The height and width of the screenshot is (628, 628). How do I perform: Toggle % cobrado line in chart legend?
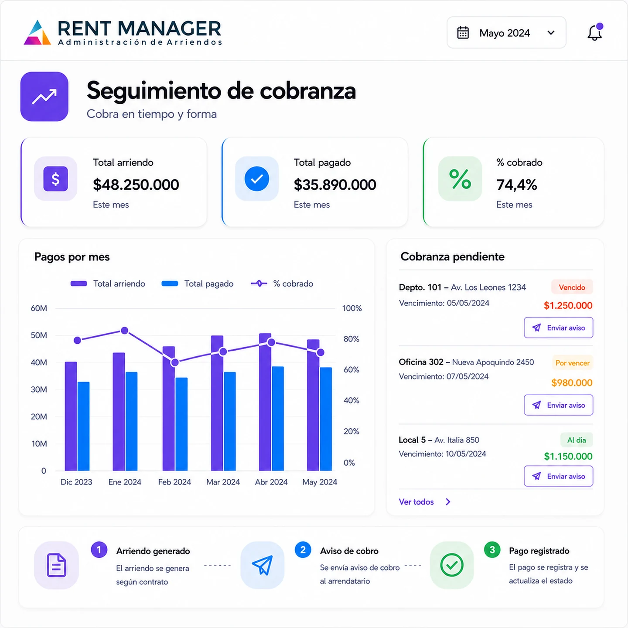pos(282,283)
